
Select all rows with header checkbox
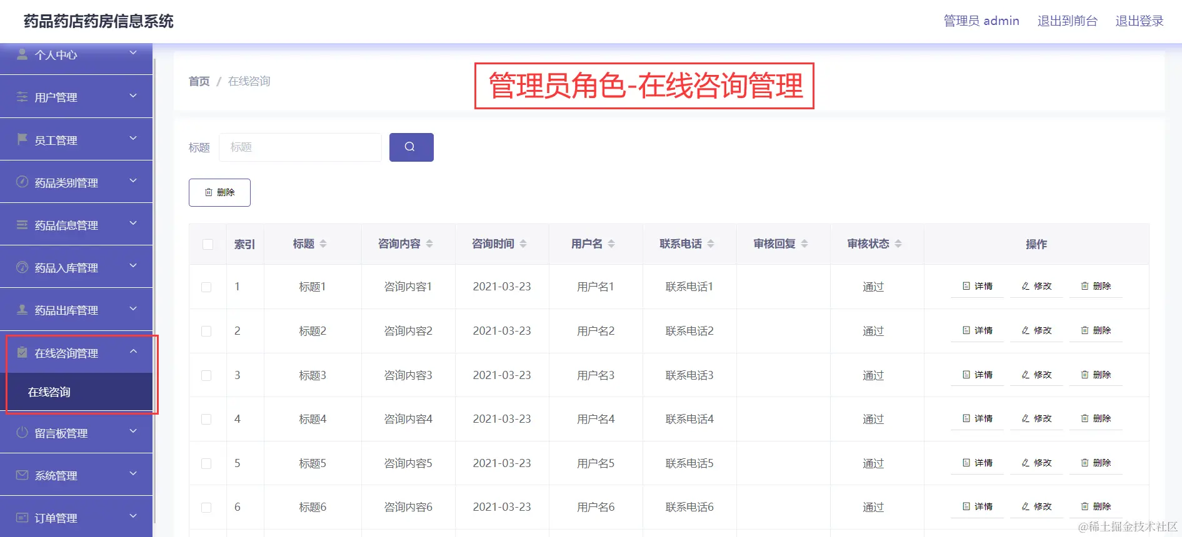point(208,244)
